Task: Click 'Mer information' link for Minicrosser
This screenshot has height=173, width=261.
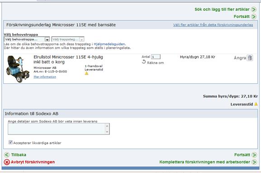Action: click(45, 77)
